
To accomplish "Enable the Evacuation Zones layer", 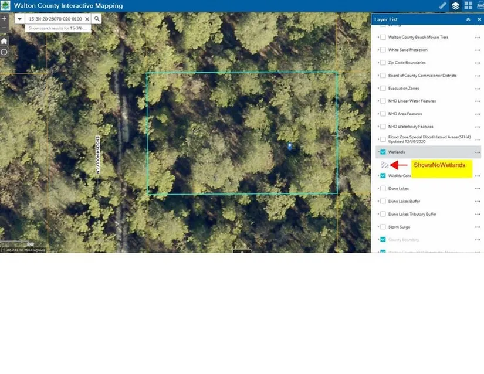I will pos(383,88).
